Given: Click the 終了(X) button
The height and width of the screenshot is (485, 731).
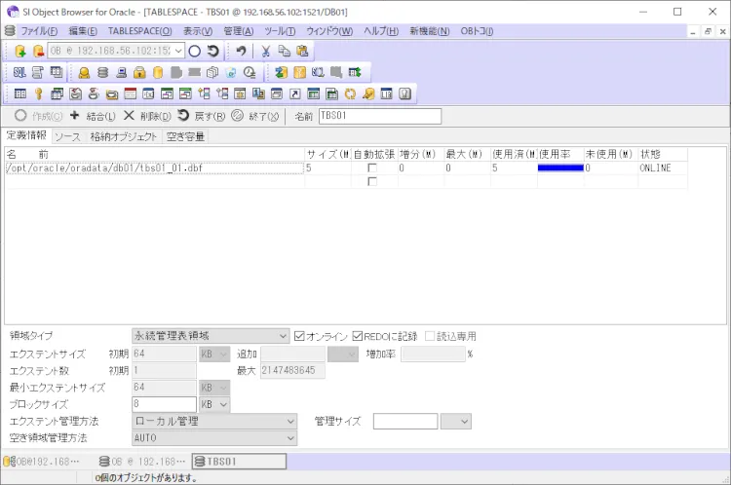Looking at the screenshot, I should click(255, 116).
